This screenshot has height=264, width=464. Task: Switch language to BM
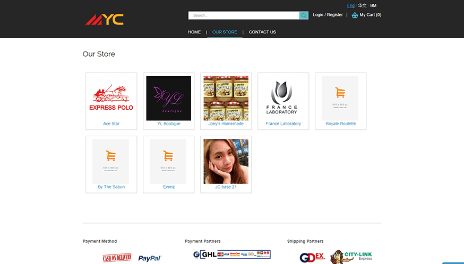click(373, 5)
